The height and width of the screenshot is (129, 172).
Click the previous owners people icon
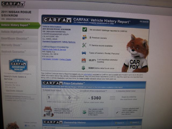84,37
